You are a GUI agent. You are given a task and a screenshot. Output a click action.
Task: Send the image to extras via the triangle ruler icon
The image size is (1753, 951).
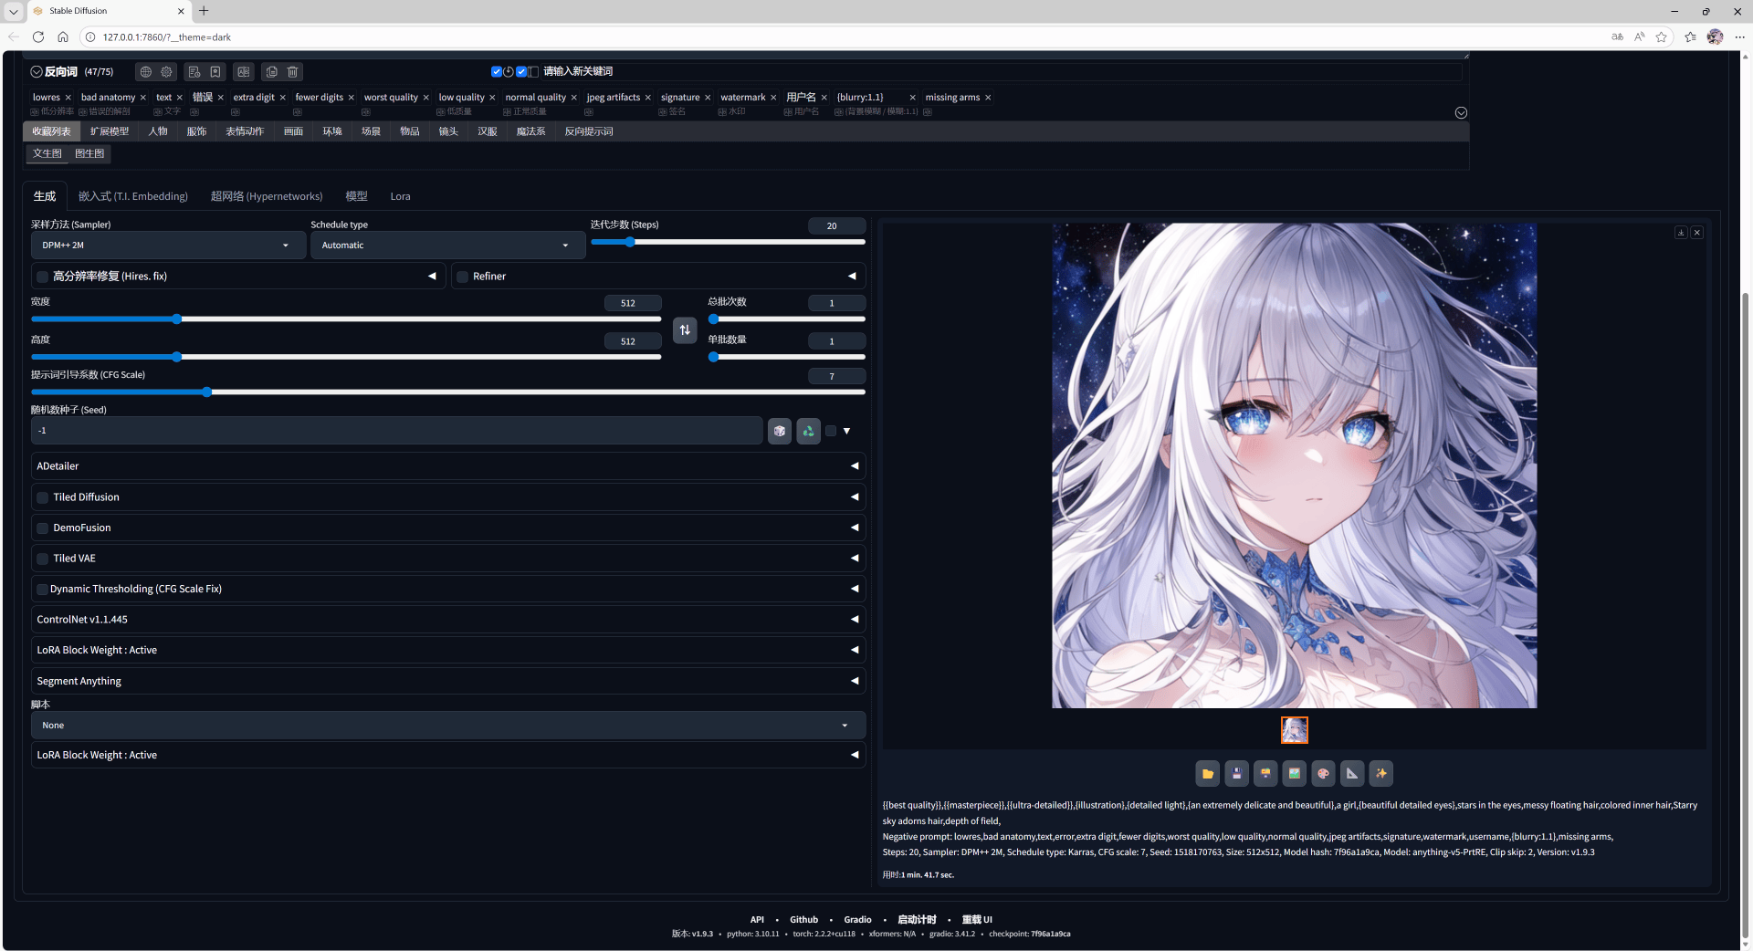point(1352,774)
